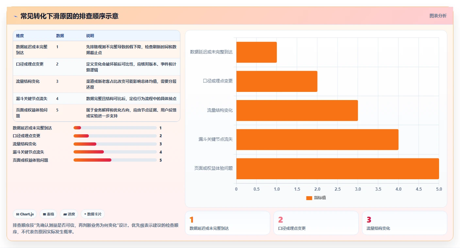
Task: Click progress bar for 口径或埋点变更
Action: 115,136
